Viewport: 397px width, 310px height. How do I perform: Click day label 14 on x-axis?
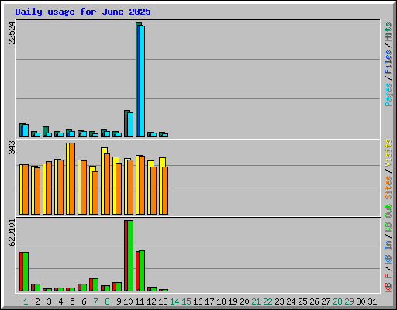(x=174, y=301)
